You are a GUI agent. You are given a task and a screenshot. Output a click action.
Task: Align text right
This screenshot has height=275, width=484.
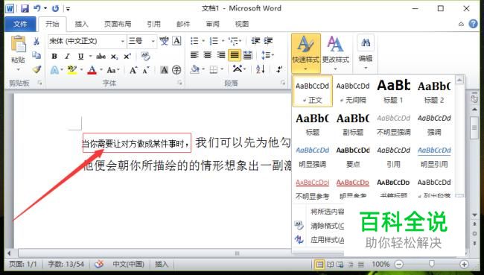tap(221, 55)
